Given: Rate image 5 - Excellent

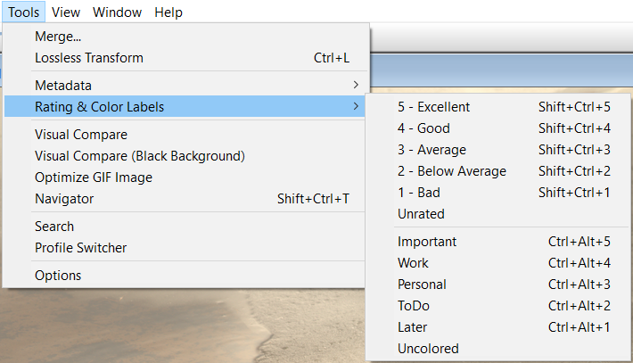Looking at the screenshot, I should [433, 107].
